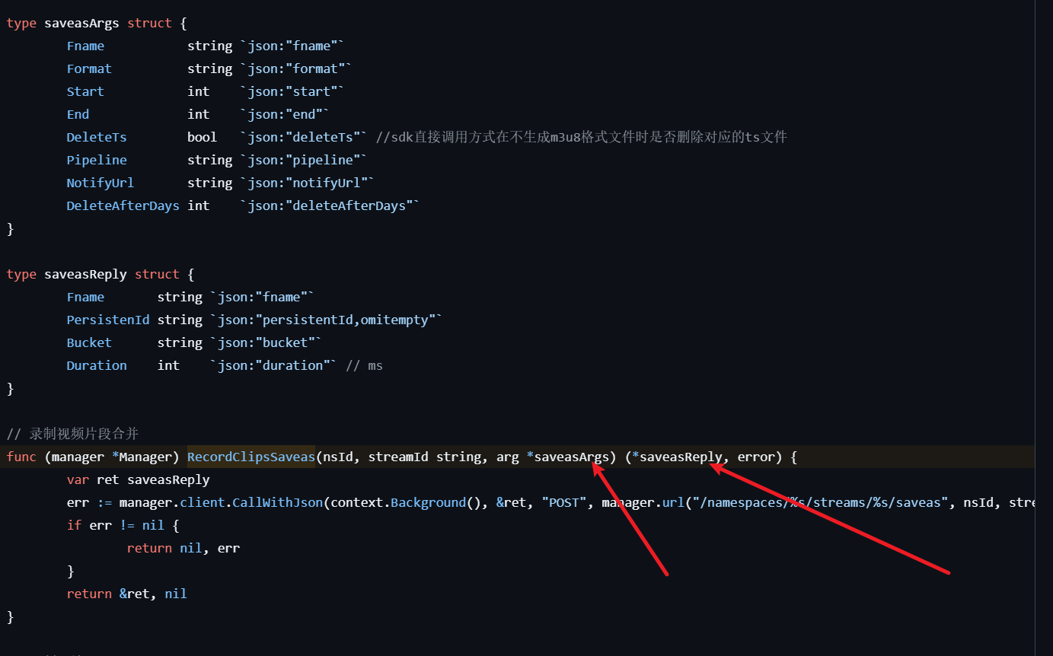Screen dimensions: 1053x656
Task: Click the NotifyUrl field name
Action: click(101, 183)
